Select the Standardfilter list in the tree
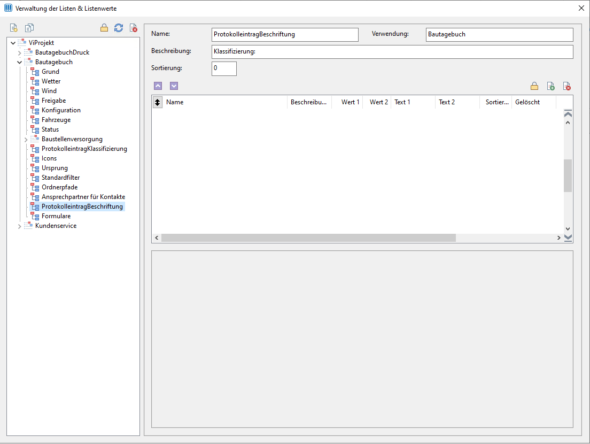The image size is (590, 444). pyautogui.click(x=60, y=178)
